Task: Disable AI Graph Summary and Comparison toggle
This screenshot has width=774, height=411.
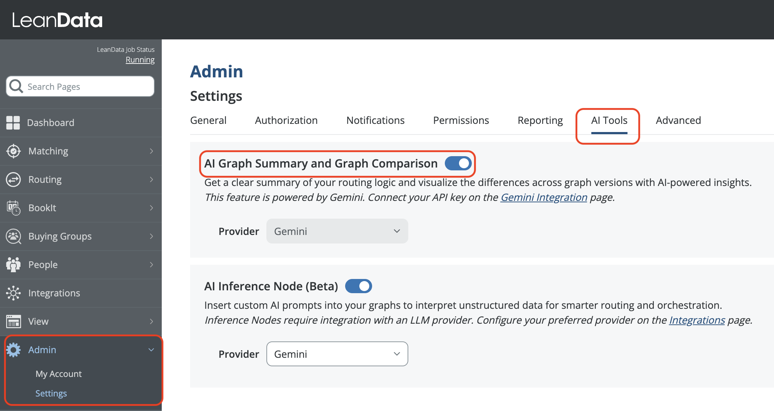Action: pyautogui.click(x=458, y=163)
